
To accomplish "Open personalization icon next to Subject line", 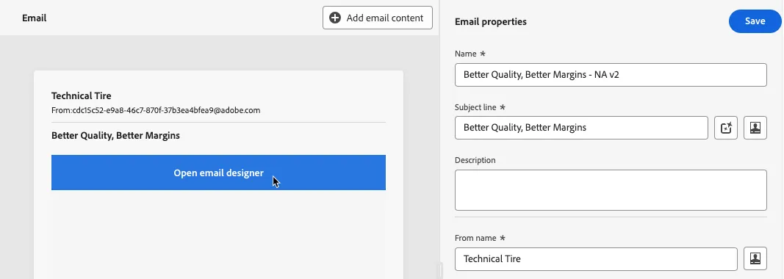I will [x=755, y=128].
